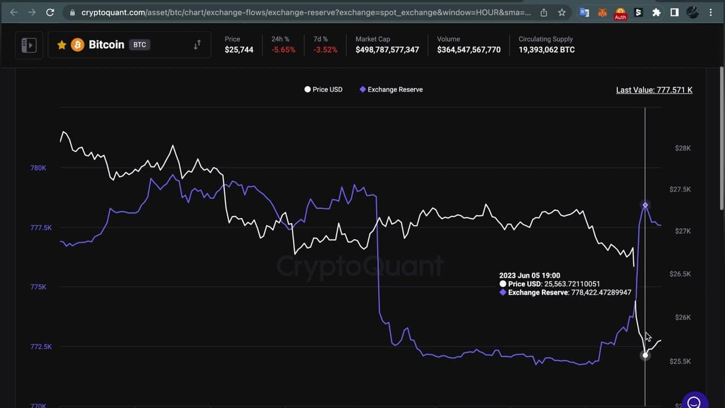Click the 775K left axis label
725x408 pixels.
pyautogui.click(x=38, y=287)
